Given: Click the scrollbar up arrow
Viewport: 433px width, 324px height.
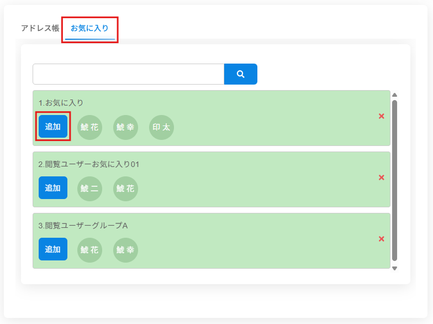Looking at the screenshot, I should [x=394, y=95].
